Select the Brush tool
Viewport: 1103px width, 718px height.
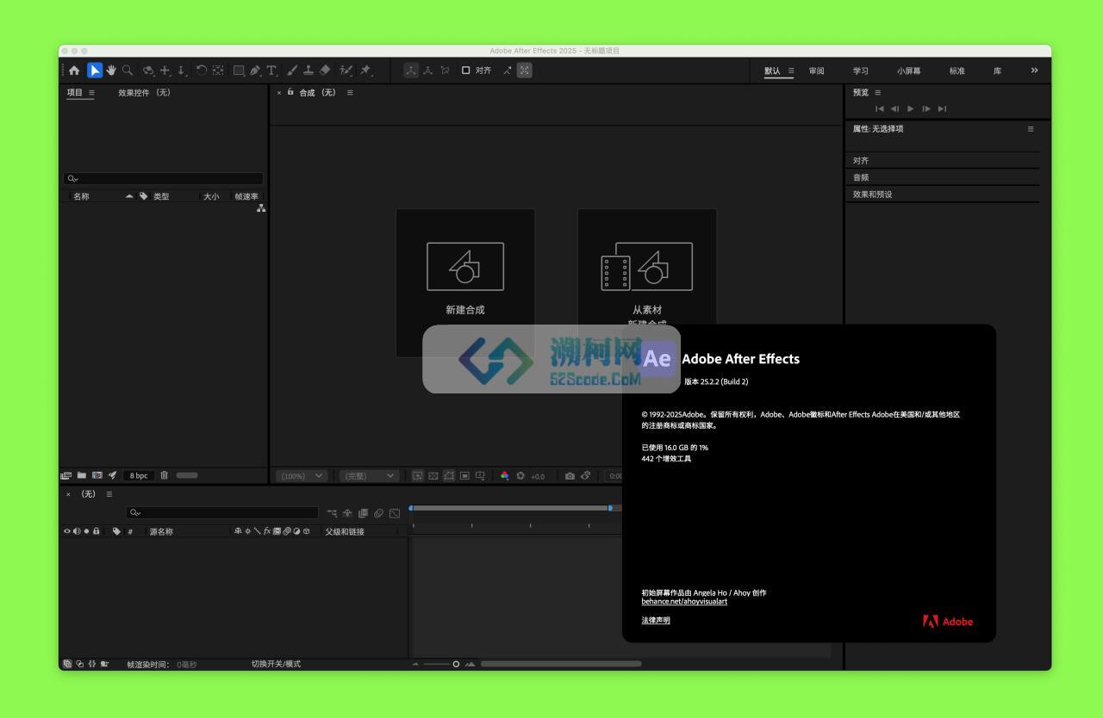point(292,71)
